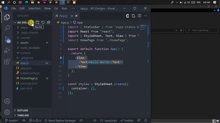The image size is (220, 123).
Task: Click the feedback icon in status bar
Action: click(139, 120)
